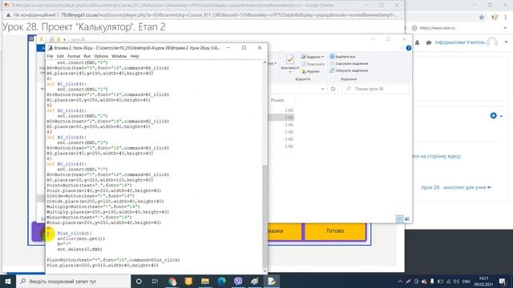The image size is (513, 288).
Task: Open Chrome from the taskbar
Action: [172, 281]
